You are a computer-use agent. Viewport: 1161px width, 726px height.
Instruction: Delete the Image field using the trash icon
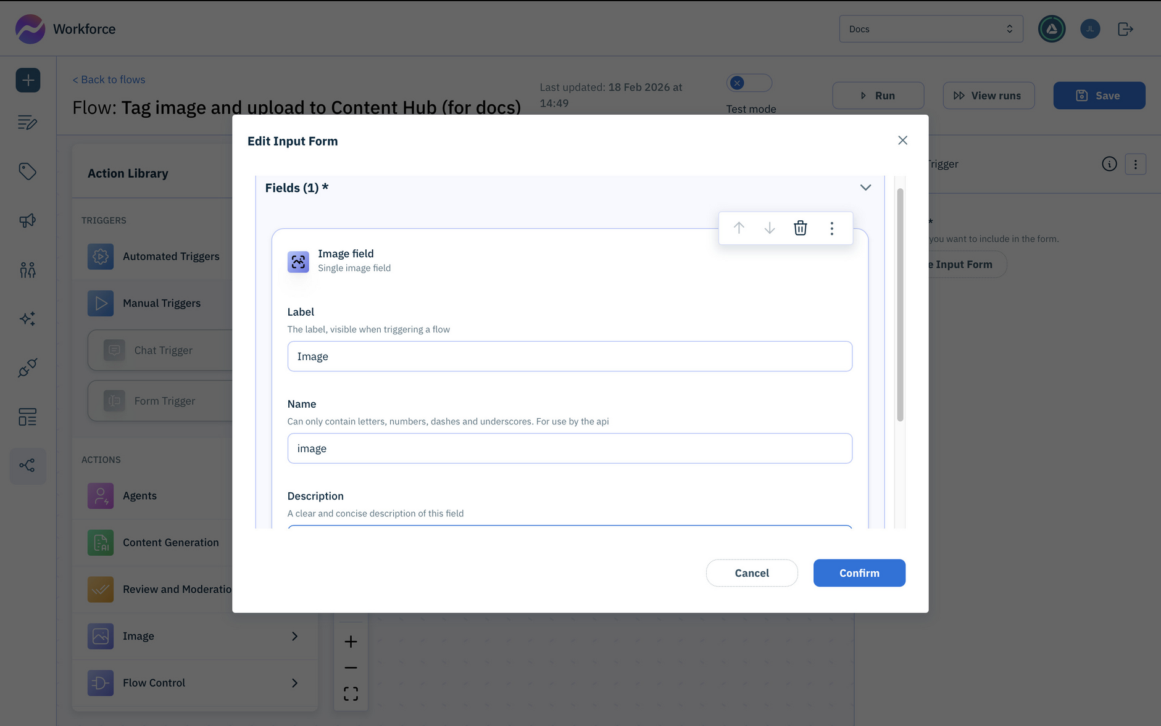click(801, 228)
